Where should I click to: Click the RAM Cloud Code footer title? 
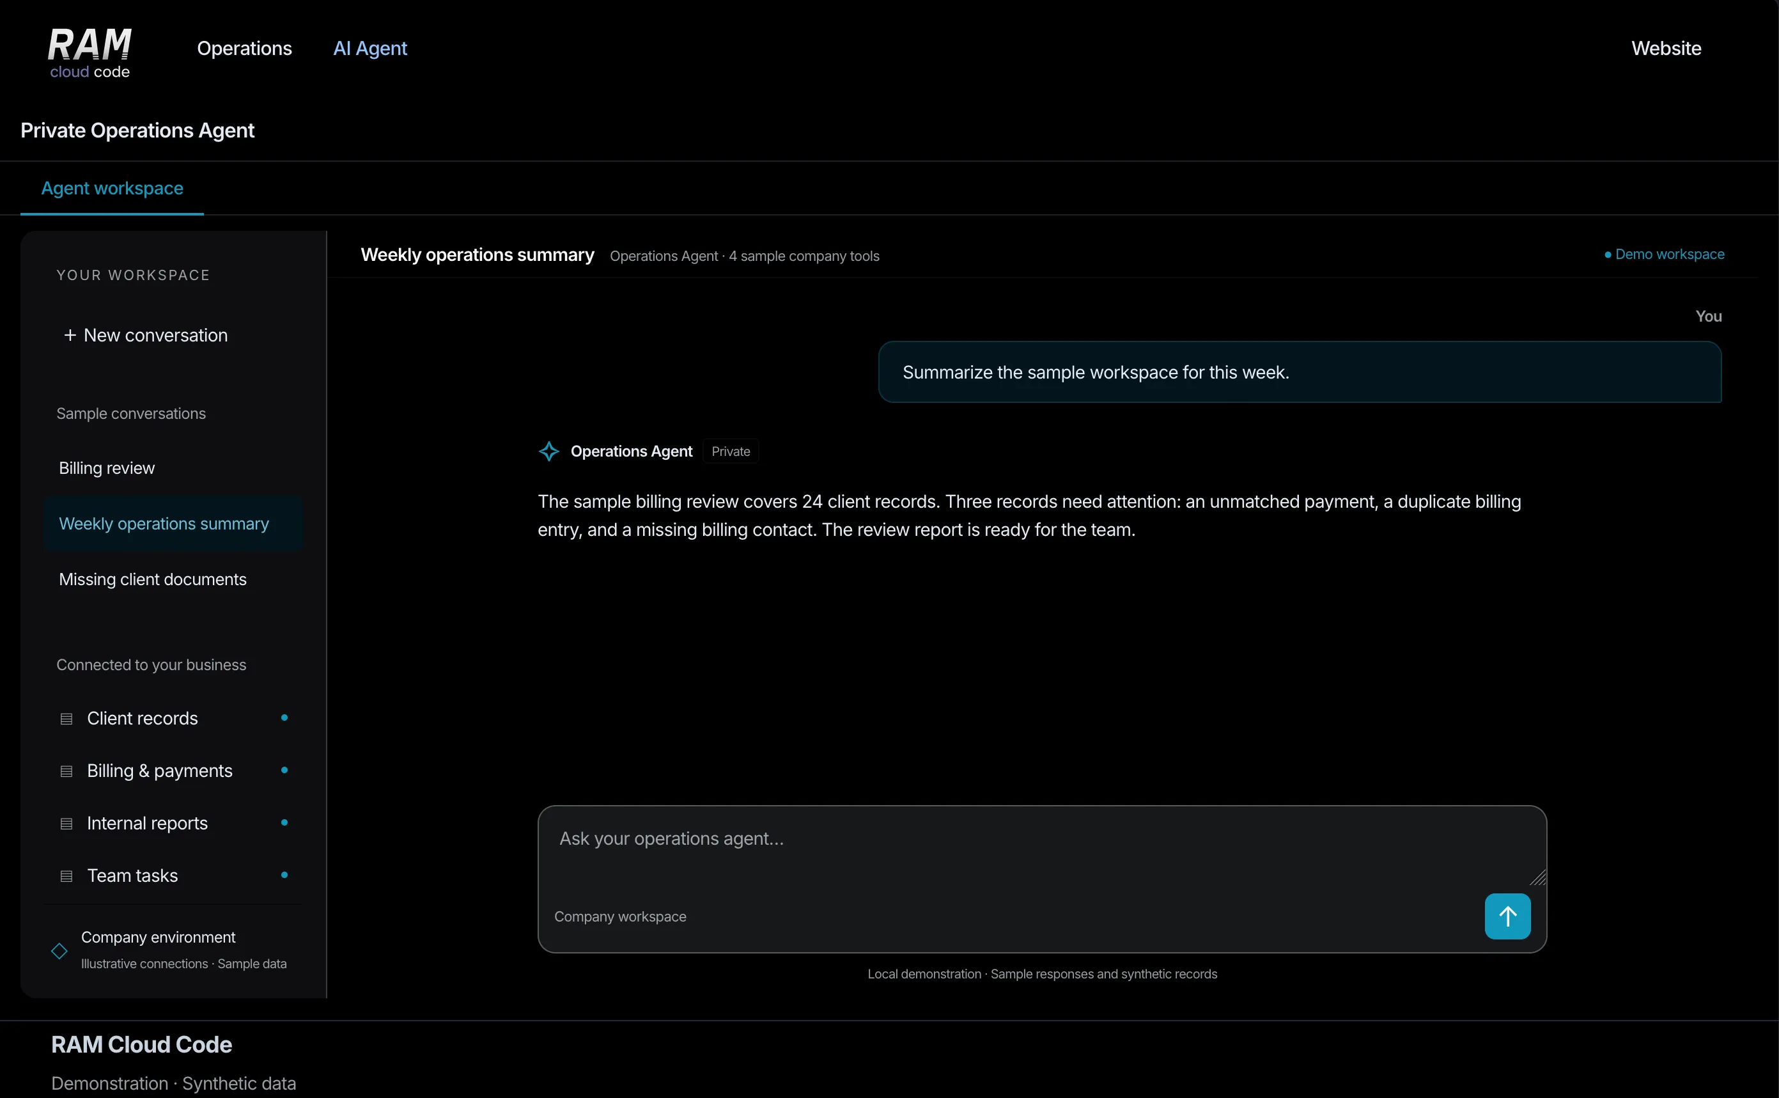(x=141, y=1044)
